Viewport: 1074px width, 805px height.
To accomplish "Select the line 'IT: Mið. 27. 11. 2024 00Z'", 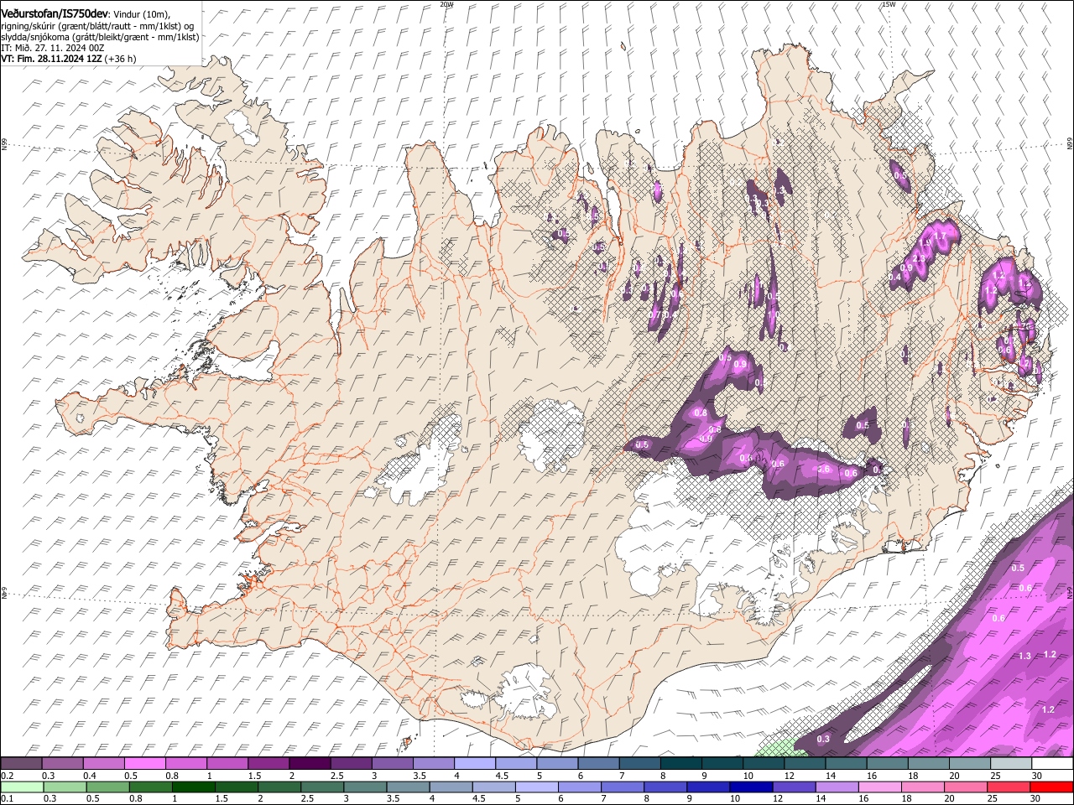I will click(x=52, y=48).
